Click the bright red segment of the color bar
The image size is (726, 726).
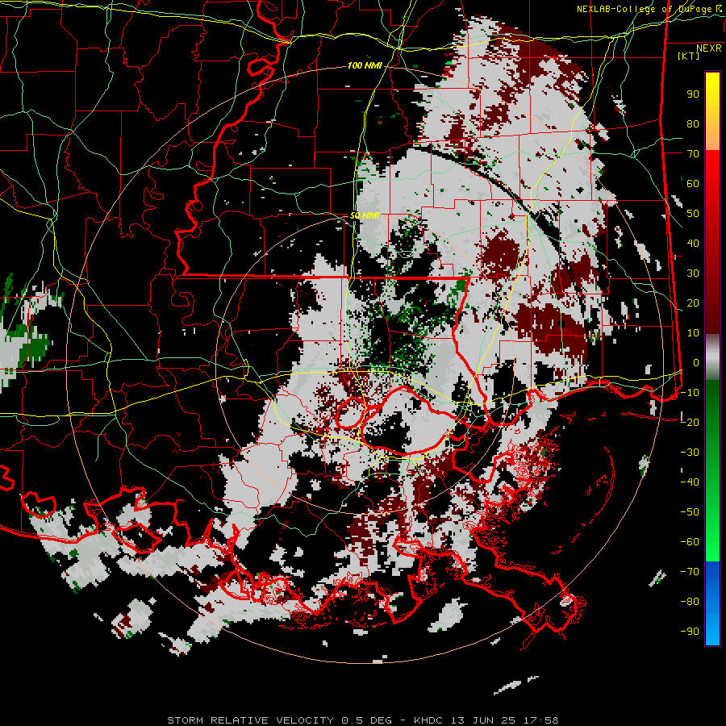(712, 169)
